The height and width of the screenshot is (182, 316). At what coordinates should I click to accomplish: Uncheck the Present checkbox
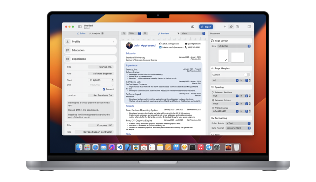(x=104, y=89)
